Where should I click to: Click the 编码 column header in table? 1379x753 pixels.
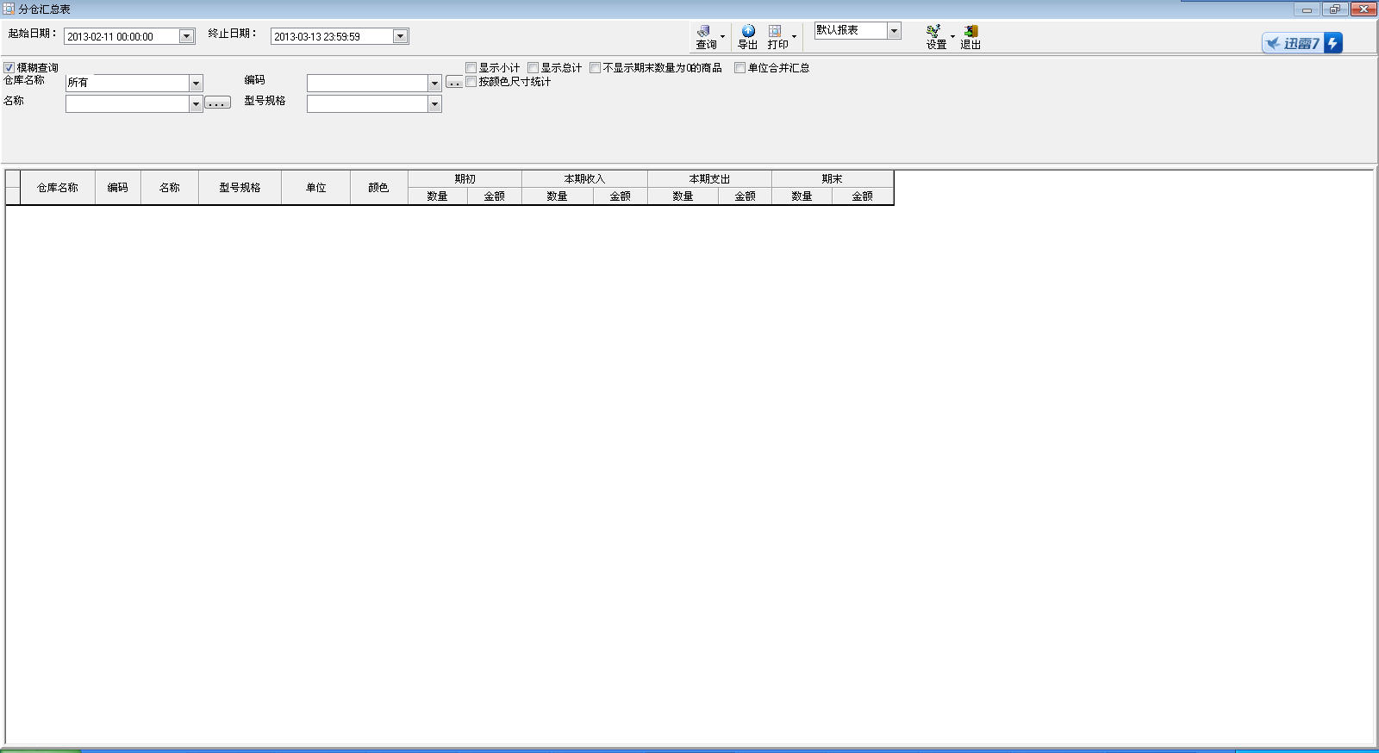(118, 187)
